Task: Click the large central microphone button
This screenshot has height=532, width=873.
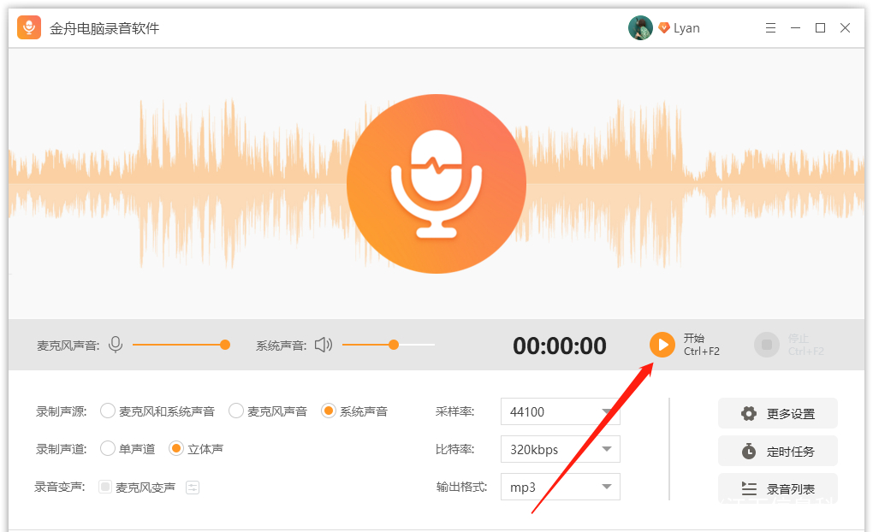Action: 436,184
